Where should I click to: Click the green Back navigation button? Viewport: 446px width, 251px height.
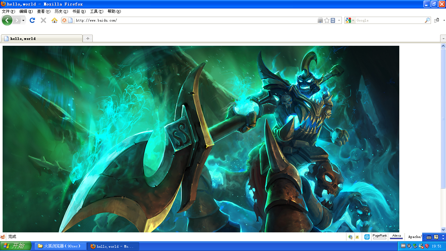point(7,20)
